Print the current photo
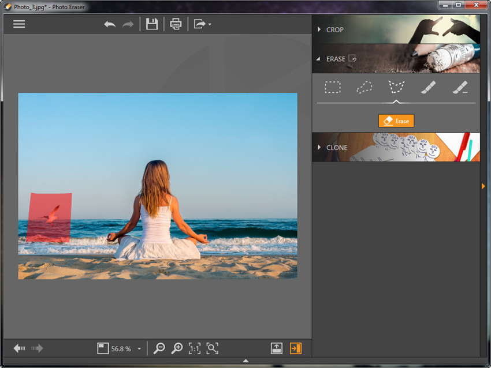 (176, 24)
